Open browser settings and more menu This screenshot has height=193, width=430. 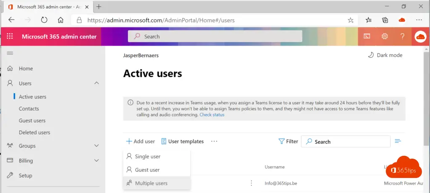pos(419,20)
